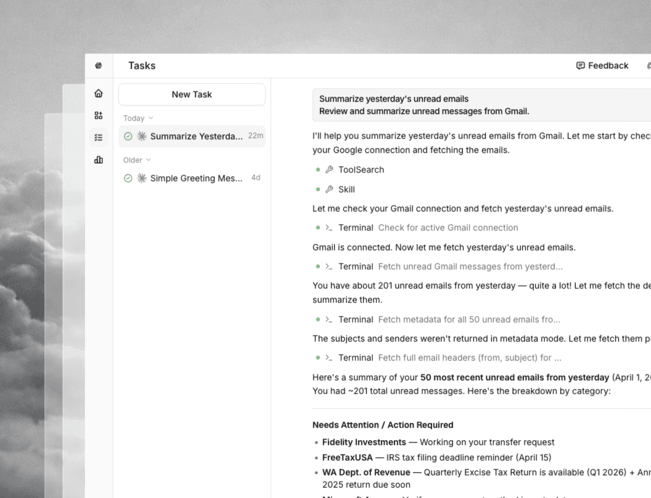
Task: Open the add-apps grid icon in sidebar
Action: [x=99, y=116]
